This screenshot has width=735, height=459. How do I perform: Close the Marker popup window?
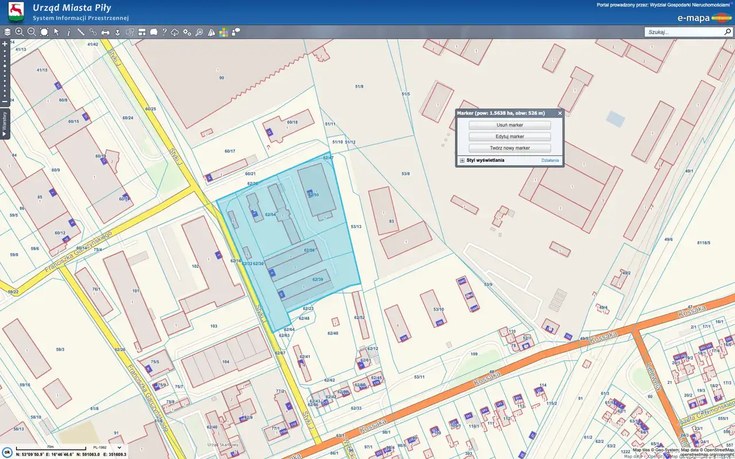pyautogui.click(x=560, y=114)
